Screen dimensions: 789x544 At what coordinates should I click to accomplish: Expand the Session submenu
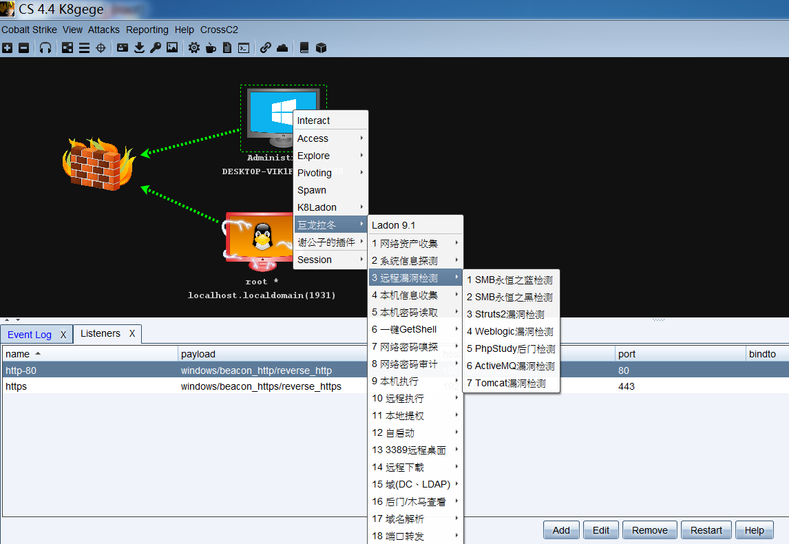330,260
